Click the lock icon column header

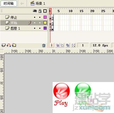point(40,11)
